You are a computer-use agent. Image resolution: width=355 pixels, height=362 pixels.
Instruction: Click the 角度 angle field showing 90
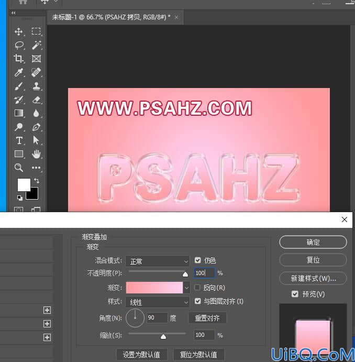(157, 318)
